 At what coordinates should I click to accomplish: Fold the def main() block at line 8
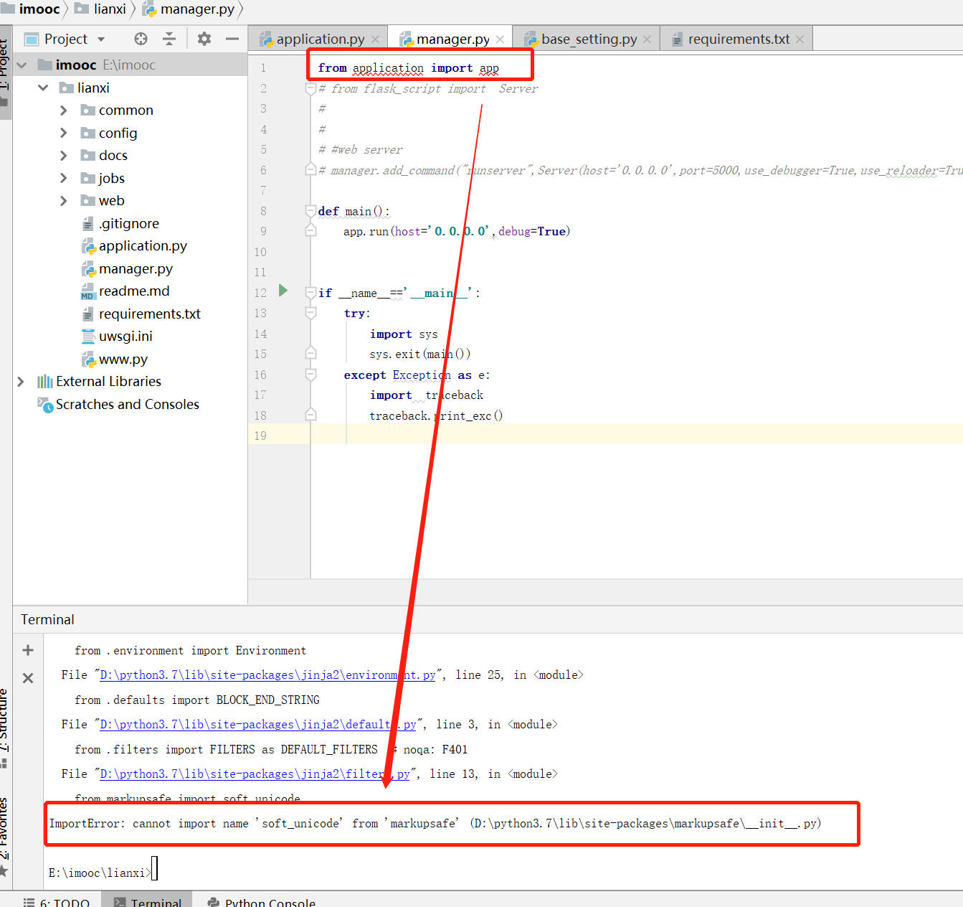click(310, 211)
